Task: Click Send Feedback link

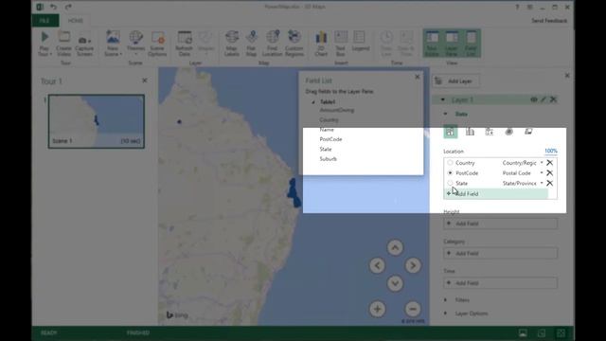Action: click(x=549, y=21)
